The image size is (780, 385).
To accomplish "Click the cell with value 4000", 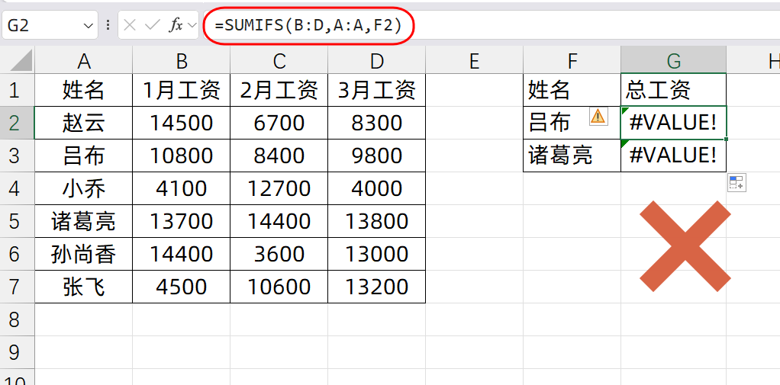I will (376, 188).
